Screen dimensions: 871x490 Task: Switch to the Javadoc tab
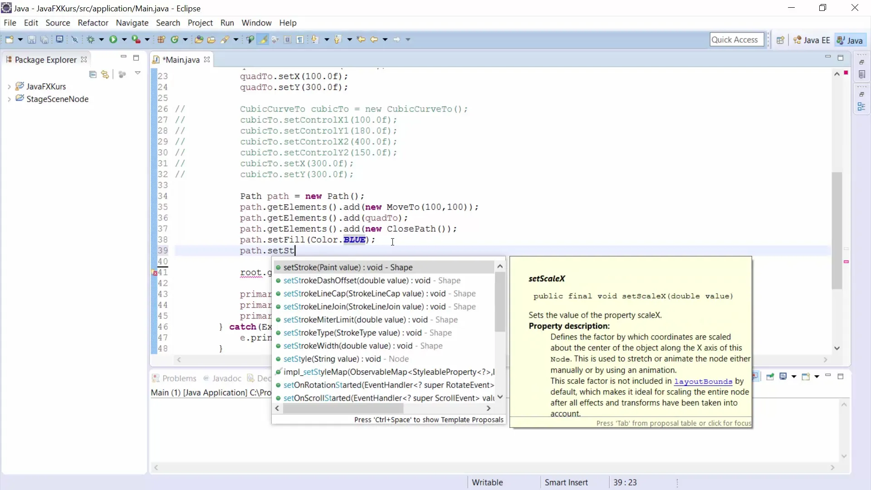pyautogui.click(x=222, y=378)
